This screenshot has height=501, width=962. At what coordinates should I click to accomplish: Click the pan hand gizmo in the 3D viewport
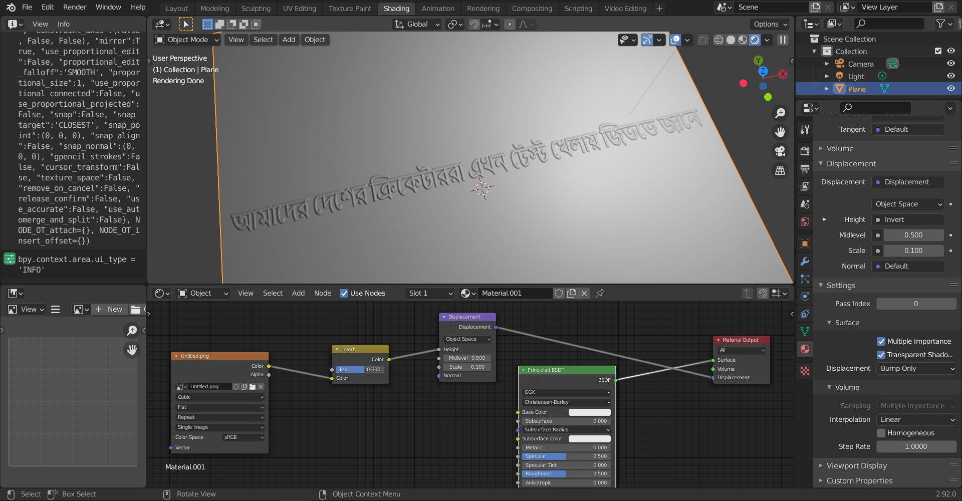coord(780,132)
